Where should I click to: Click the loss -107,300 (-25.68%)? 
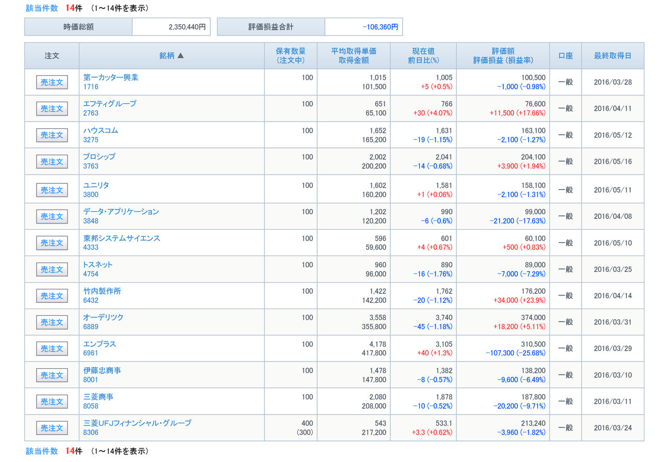point(516,353)
